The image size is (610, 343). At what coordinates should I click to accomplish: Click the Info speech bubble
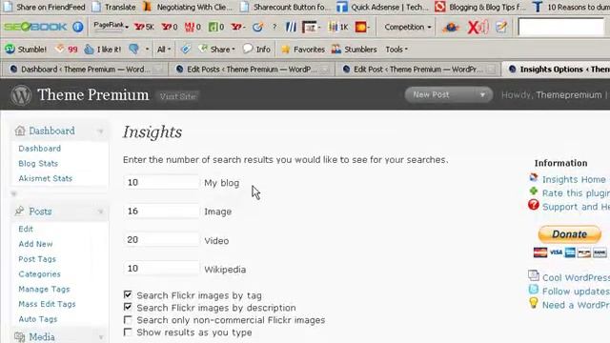pyautogui.click(x=256, y=50)
